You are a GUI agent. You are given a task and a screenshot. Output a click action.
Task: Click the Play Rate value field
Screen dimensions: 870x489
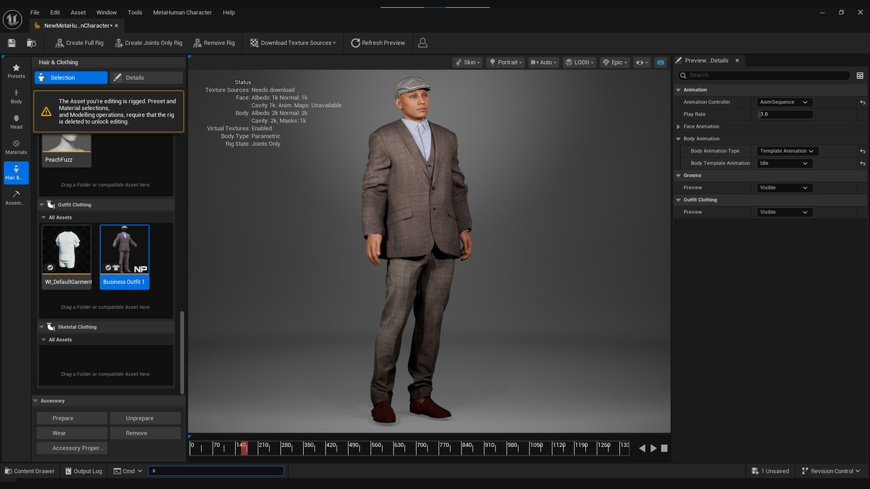(x=785, y=114)
